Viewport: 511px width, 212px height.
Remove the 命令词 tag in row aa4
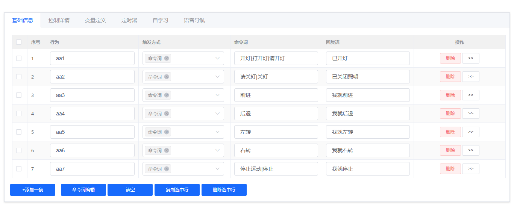[x=167, y=114]
